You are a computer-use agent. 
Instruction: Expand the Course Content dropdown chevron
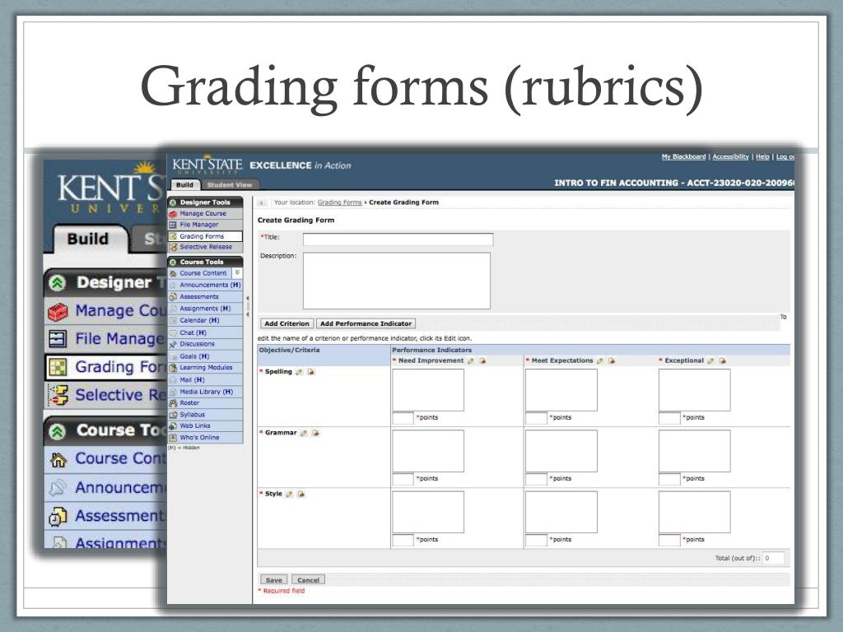tap(237, 272)
